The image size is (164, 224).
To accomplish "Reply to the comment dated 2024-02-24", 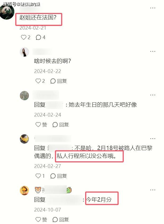I will pos(61,125).
